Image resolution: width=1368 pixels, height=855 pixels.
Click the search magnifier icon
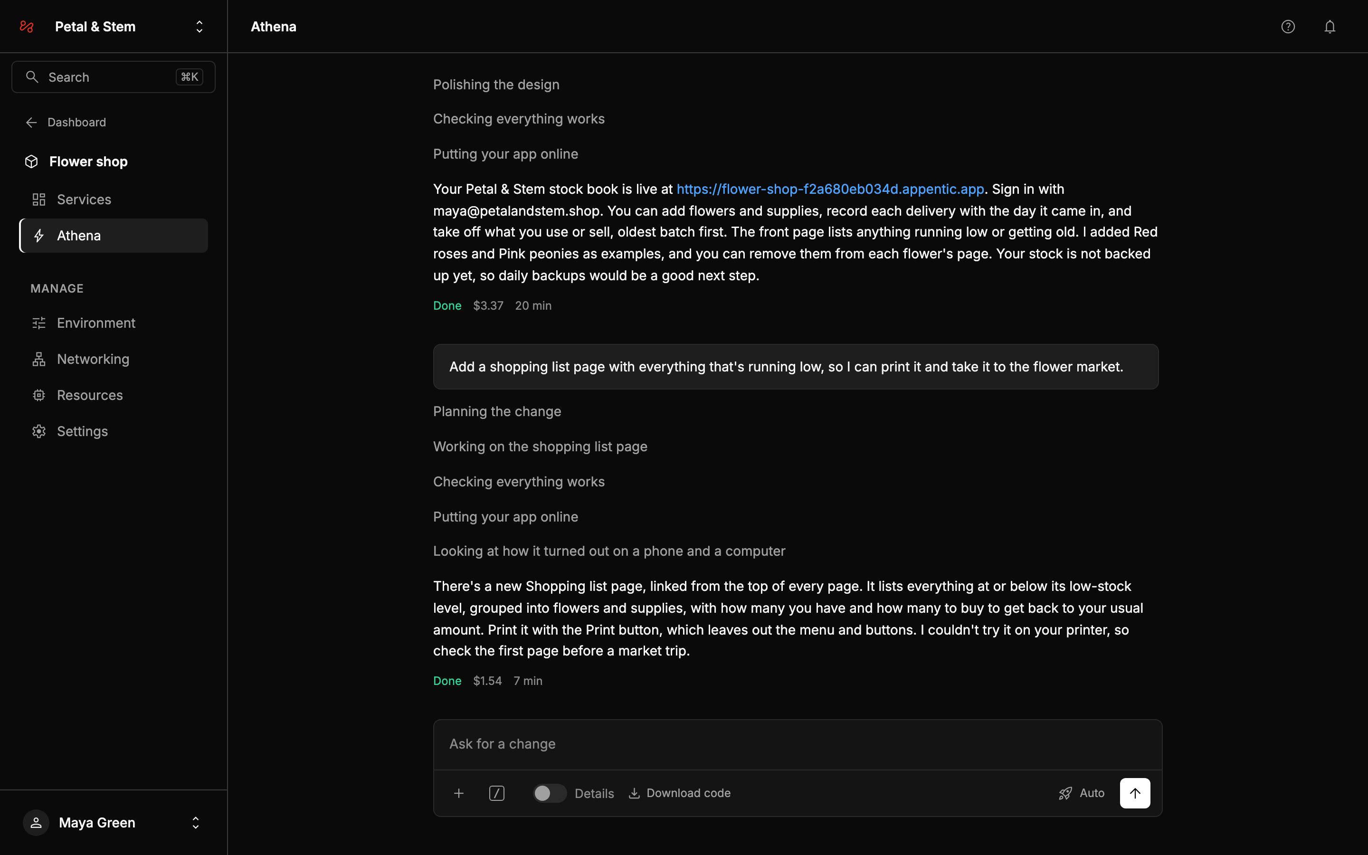(32, 77)
